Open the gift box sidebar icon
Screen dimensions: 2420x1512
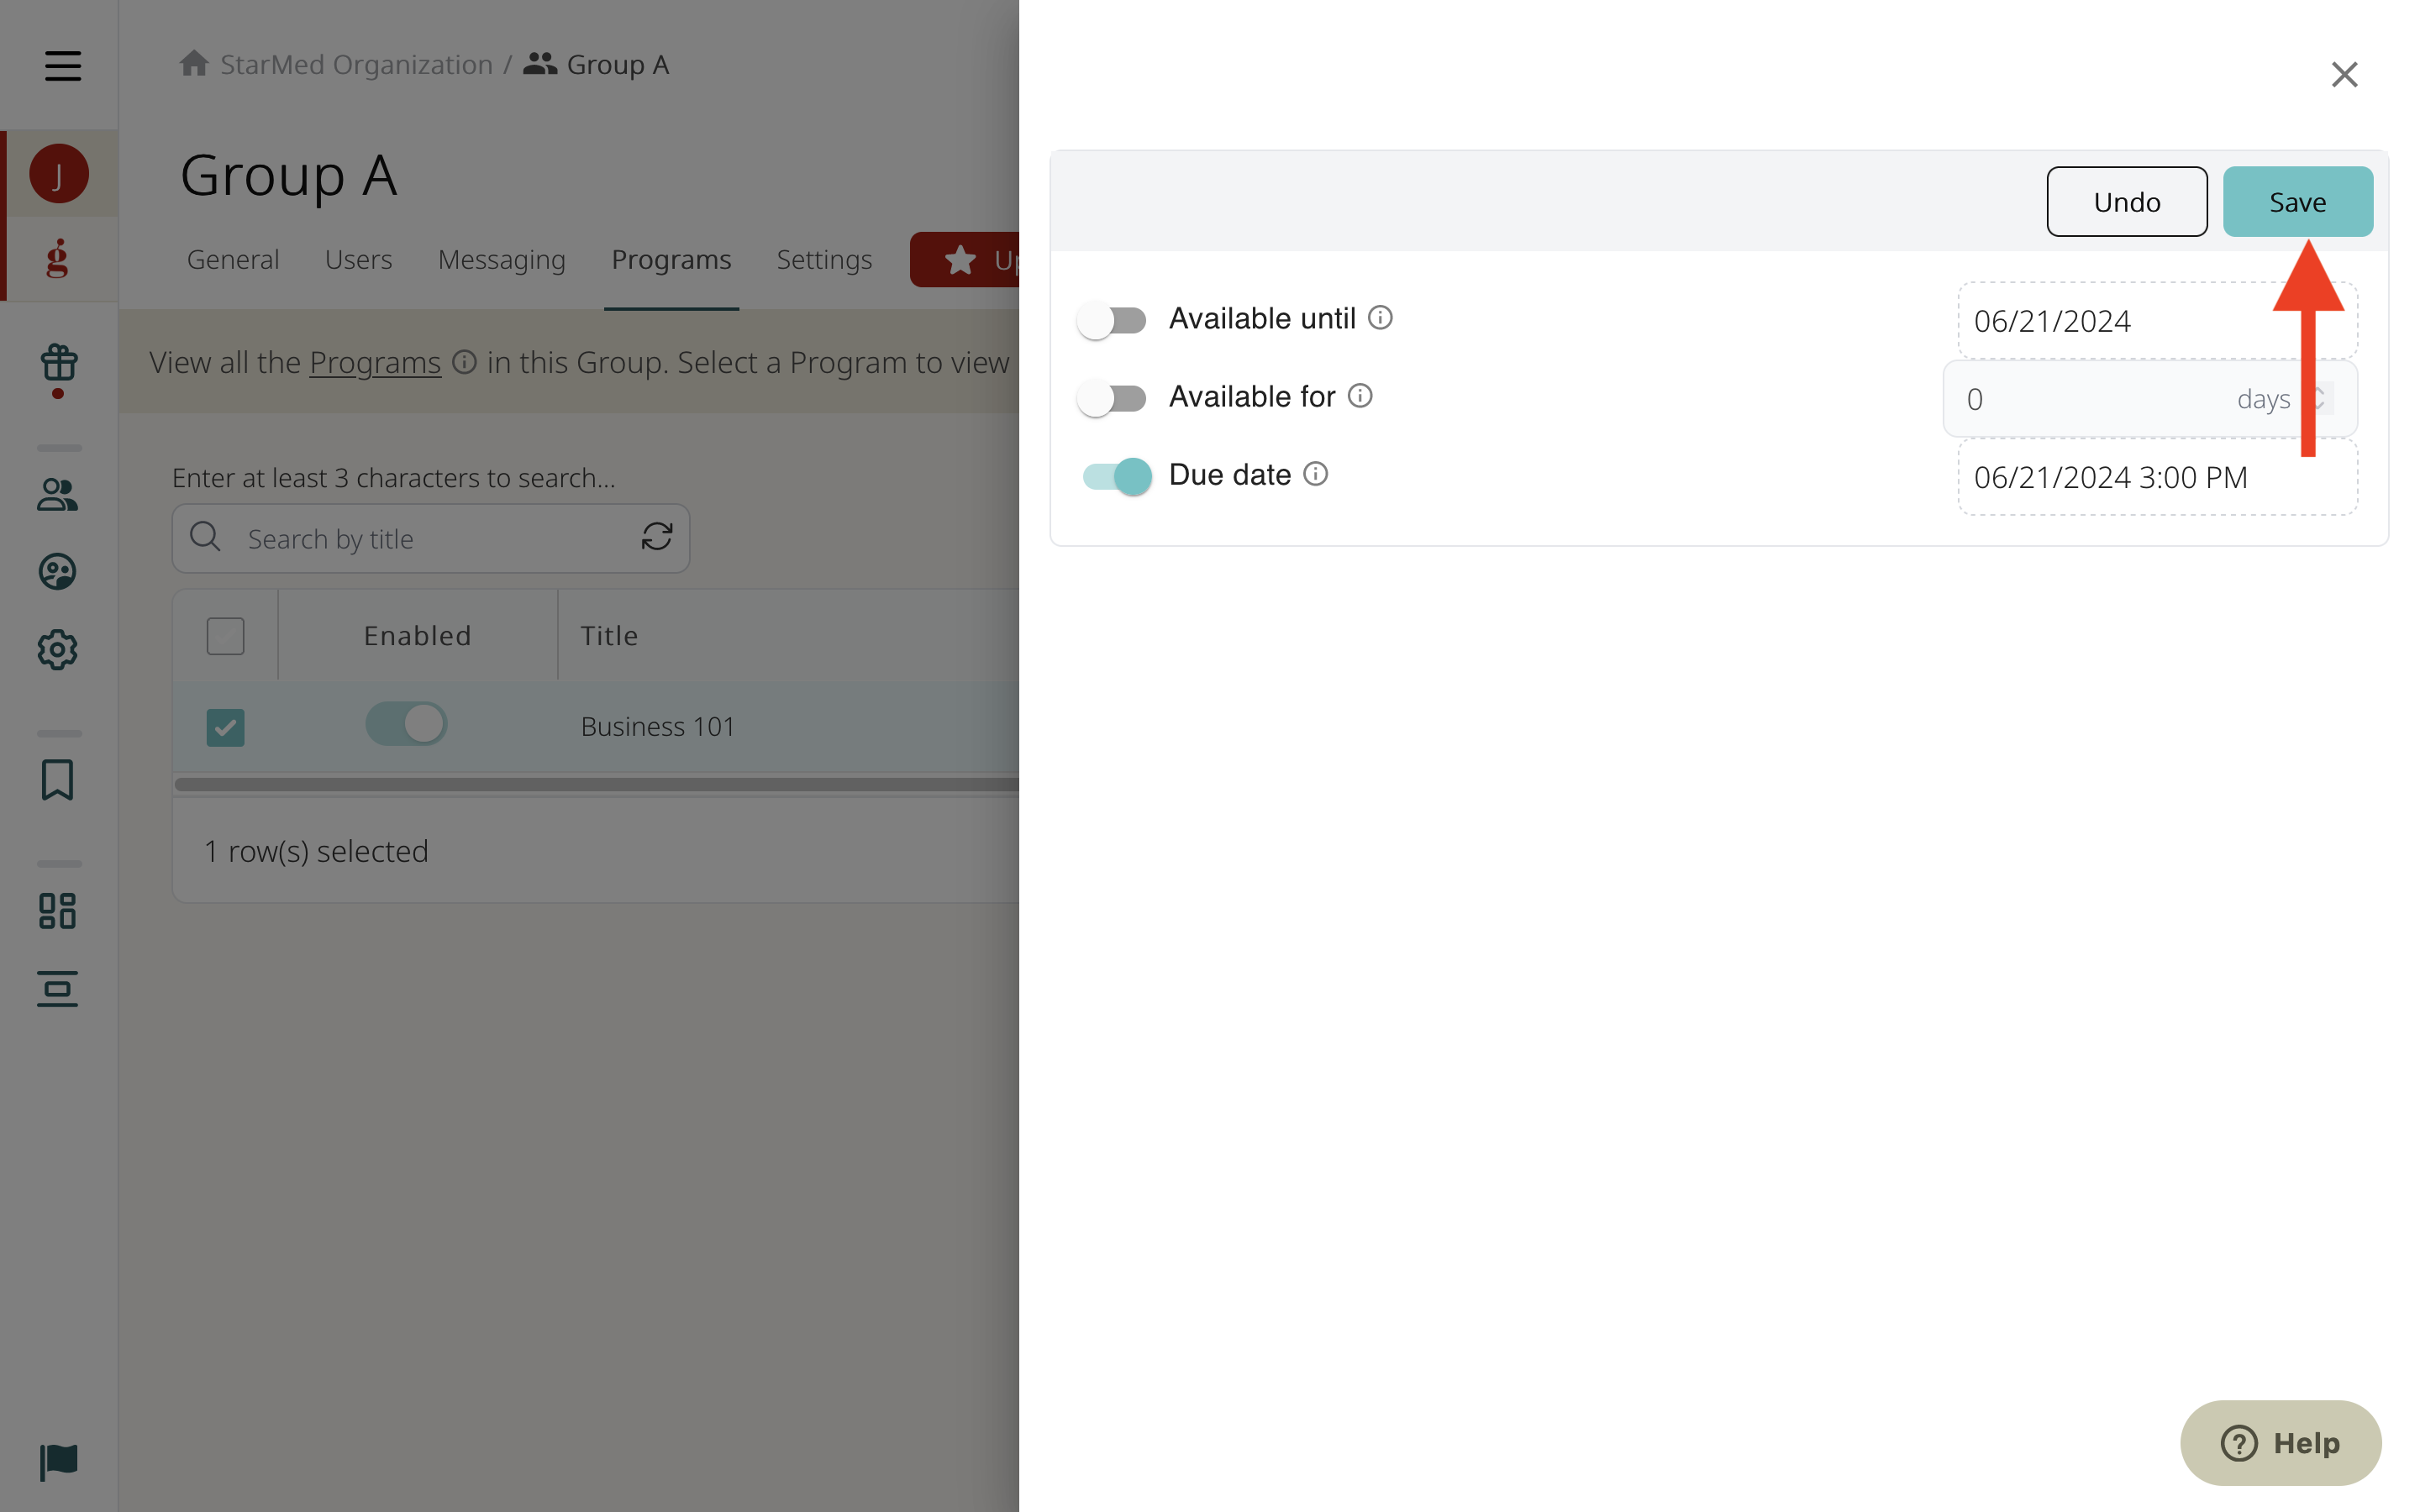pyautogui.click(x=59, y=363)
